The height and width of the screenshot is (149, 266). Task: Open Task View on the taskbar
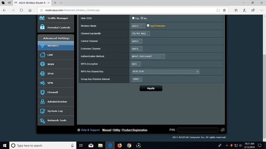point(81,145)
